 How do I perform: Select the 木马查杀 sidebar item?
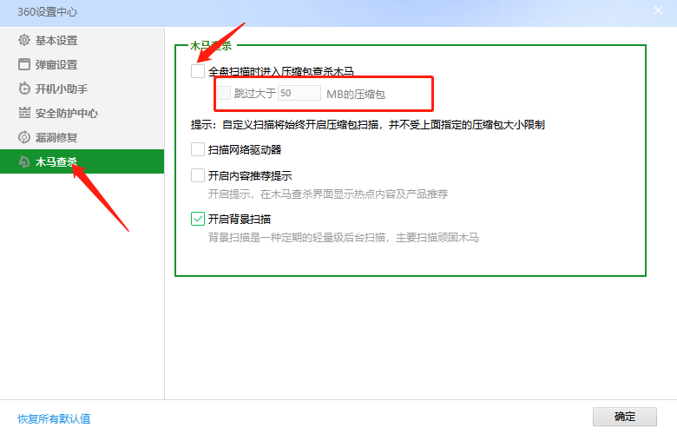click(82, 161)
